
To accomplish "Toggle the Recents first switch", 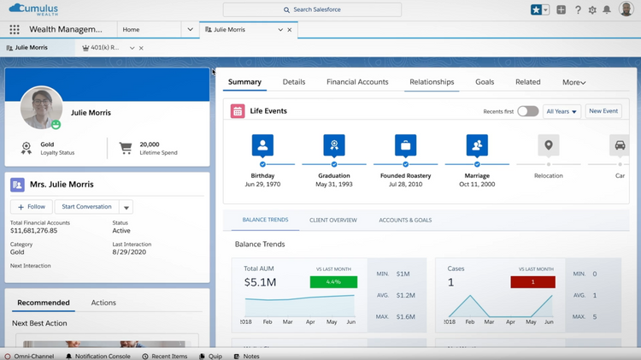I will point(528,111).
